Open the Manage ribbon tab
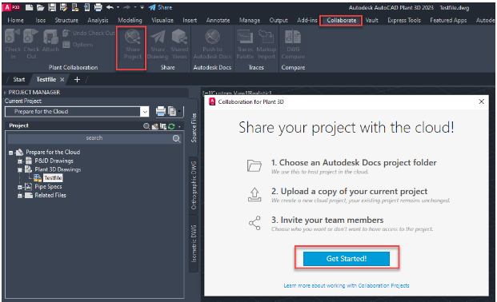The height and width of the screenshot is (302, 497). pyautogui.click(x=250, y=20)
